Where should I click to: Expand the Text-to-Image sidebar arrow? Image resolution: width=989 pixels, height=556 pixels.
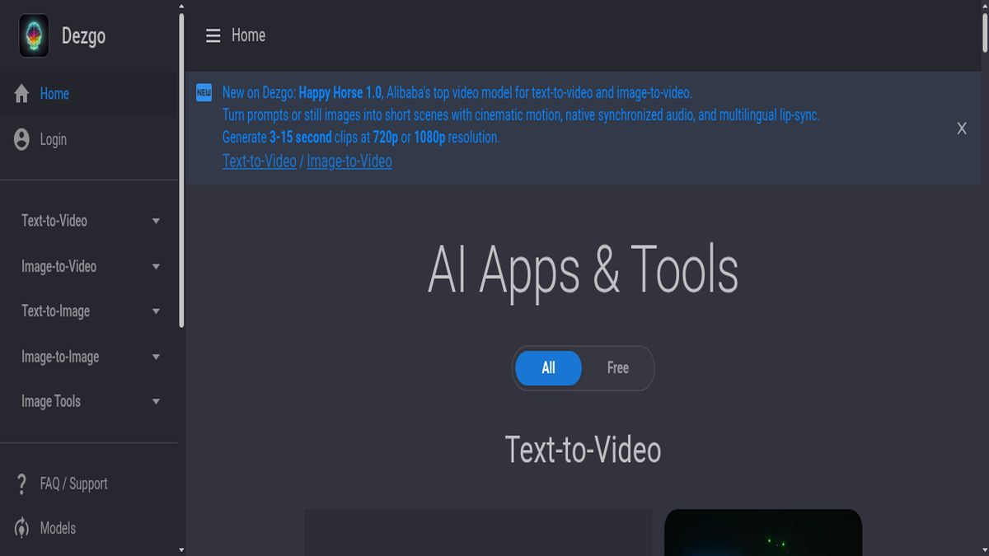pos(156,311)
